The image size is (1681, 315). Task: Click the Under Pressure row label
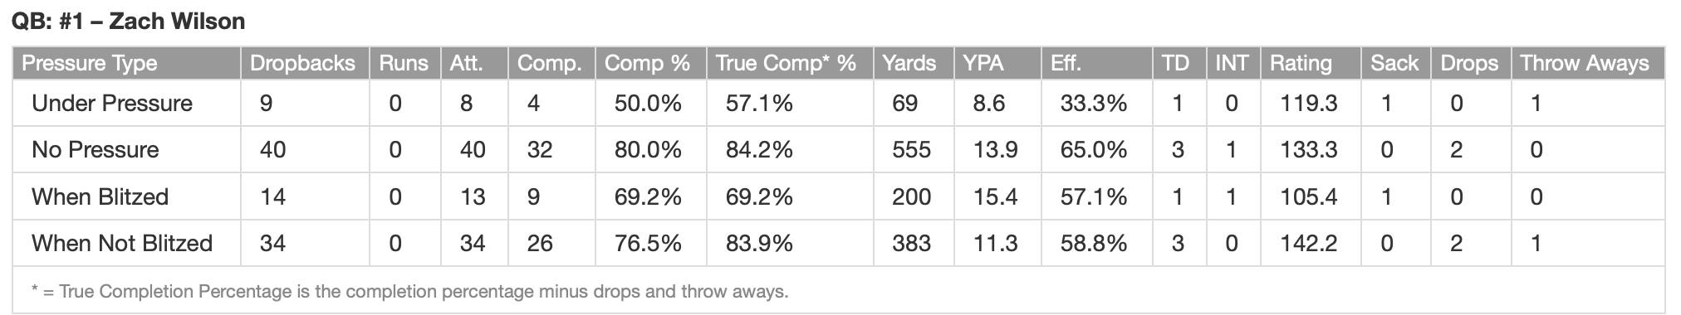(x=112, y=104)
